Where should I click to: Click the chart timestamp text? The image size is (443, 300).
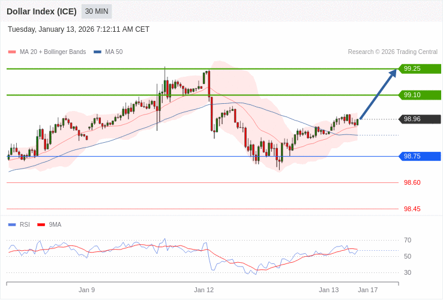click(79, 29)
